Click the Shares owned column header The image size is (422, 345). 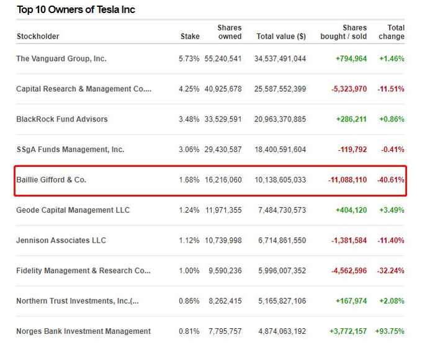coord(229,32)
